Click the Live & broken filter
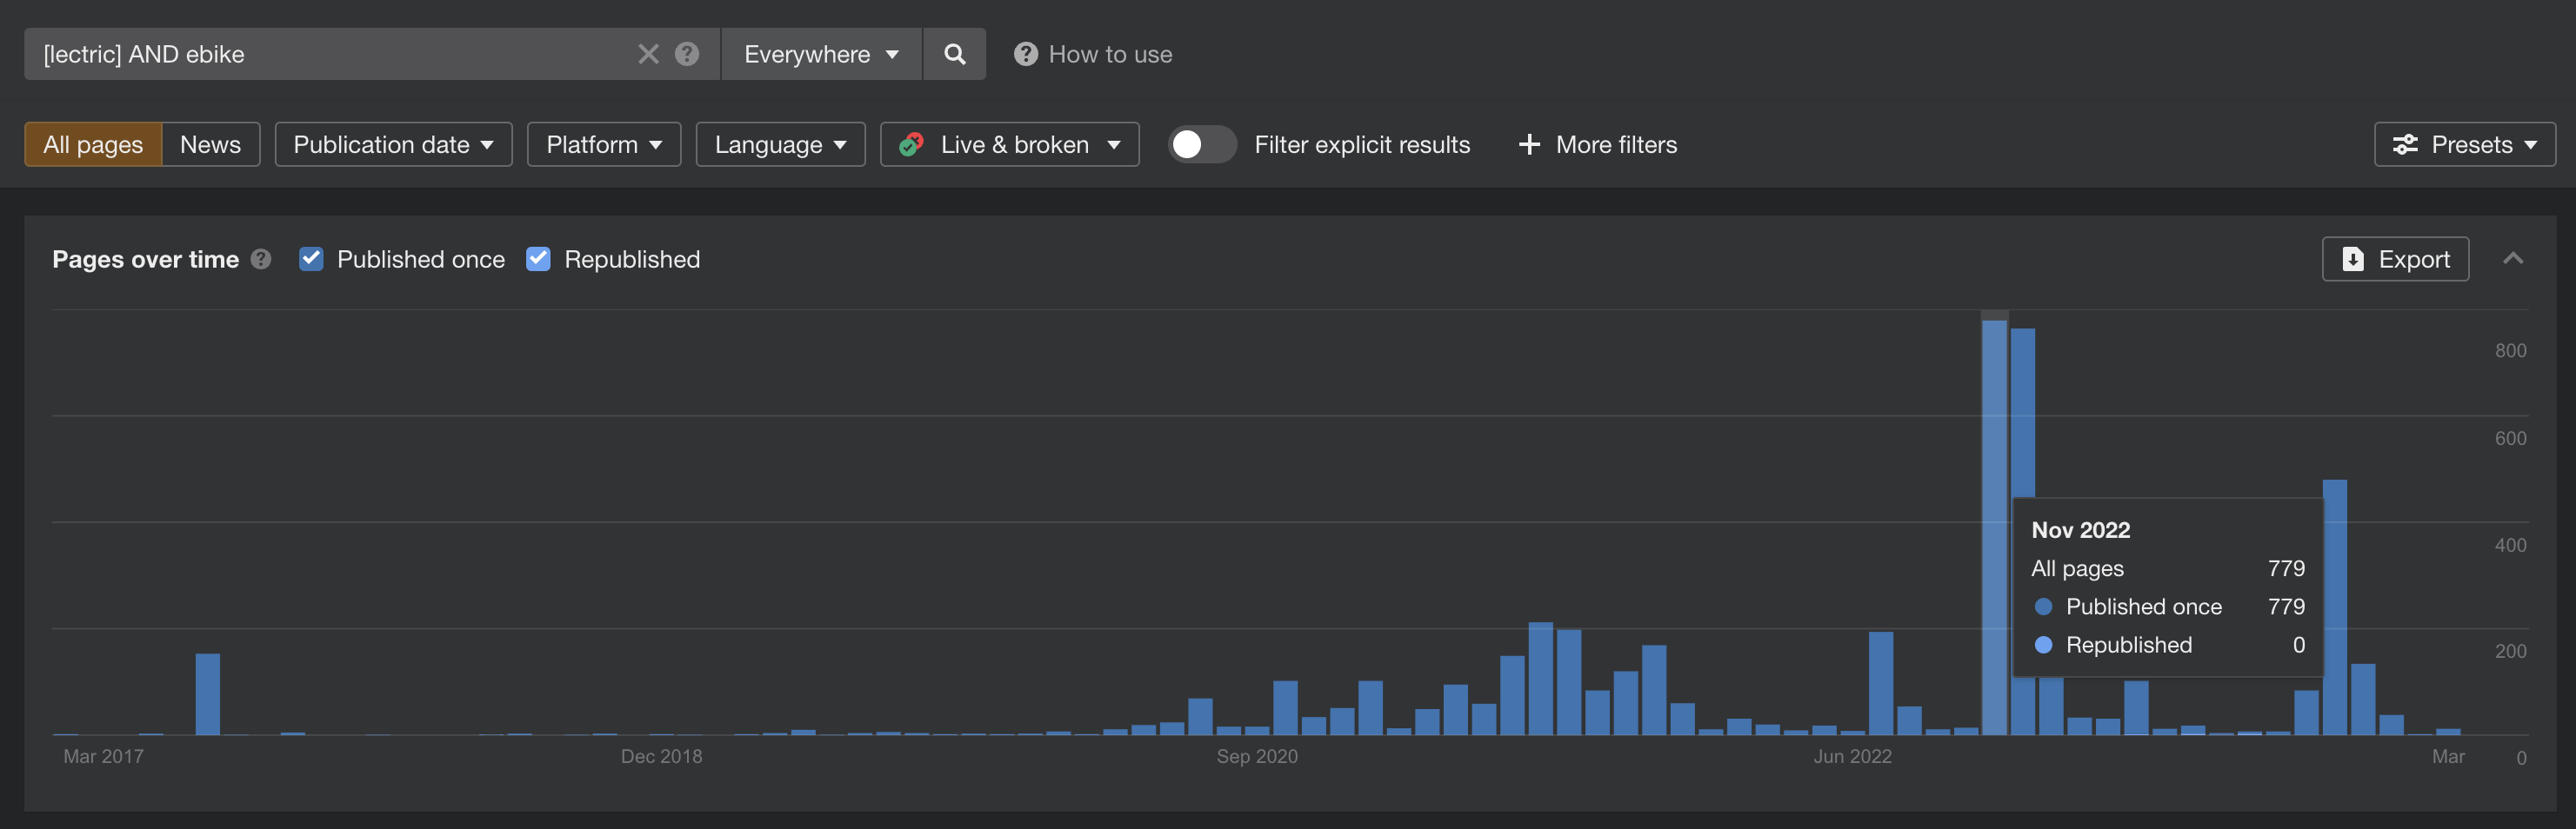Viewport: 2576px width, 829px height. coord(1009,145)
